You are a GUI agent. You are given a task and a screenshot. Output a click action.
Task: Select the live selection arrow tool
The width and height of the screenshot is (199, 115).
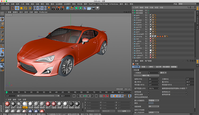pyautogui.click(x=13, y=8)
